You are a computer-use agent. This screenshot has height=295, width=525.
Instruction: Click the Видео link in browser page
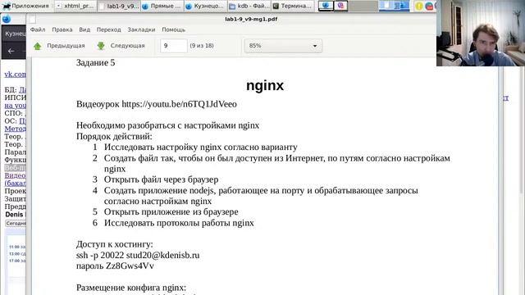coord(15,175)
